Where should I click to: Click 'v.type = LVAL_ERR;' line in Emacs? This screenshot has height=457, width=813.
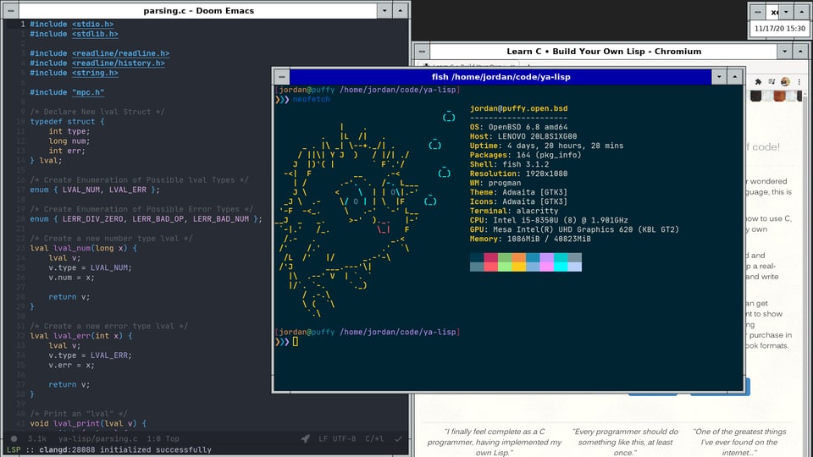click(91, 355)
